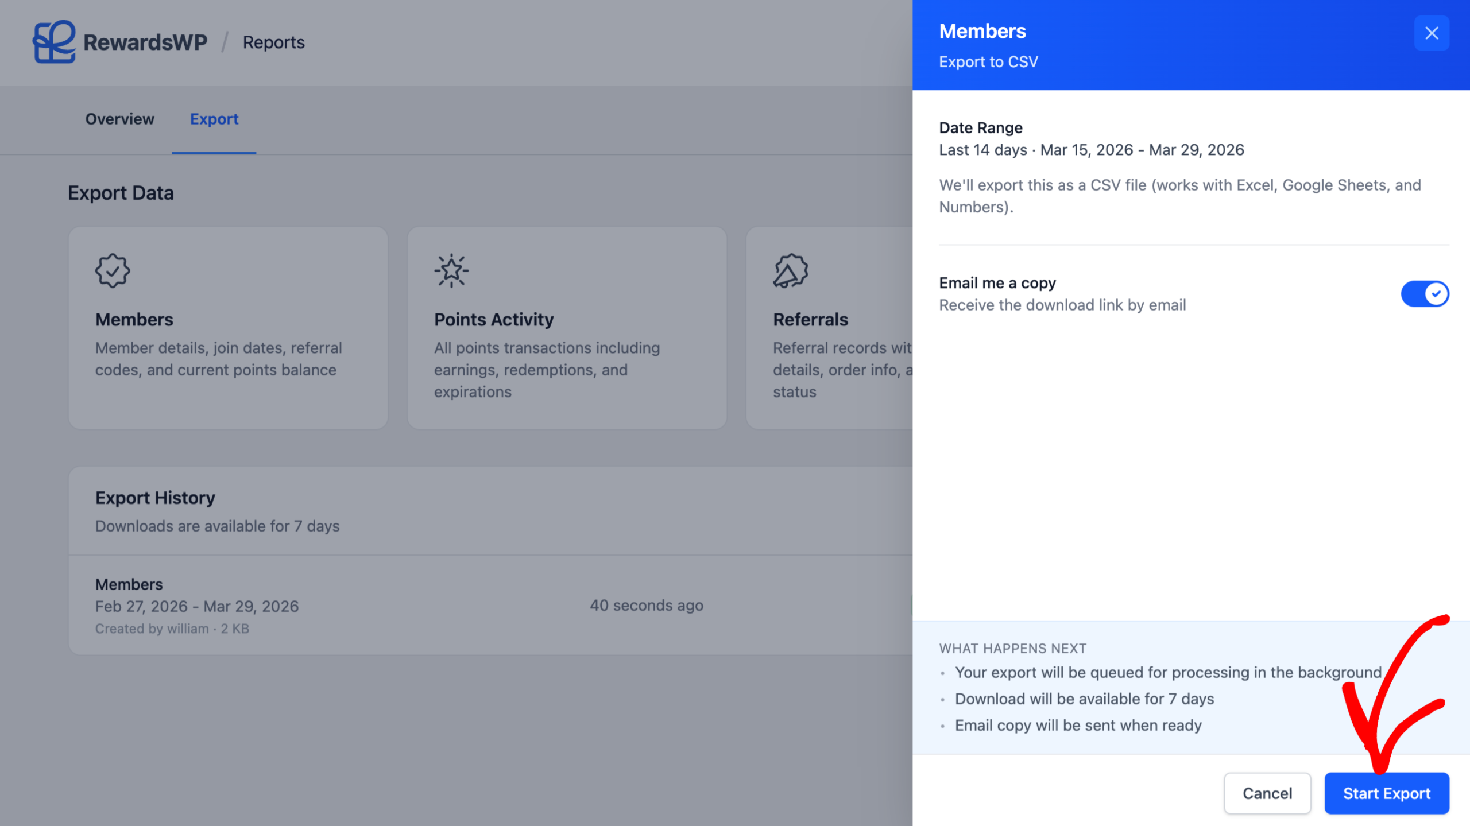Click the 40 seconds ago timestamp

tap(647, 606)
